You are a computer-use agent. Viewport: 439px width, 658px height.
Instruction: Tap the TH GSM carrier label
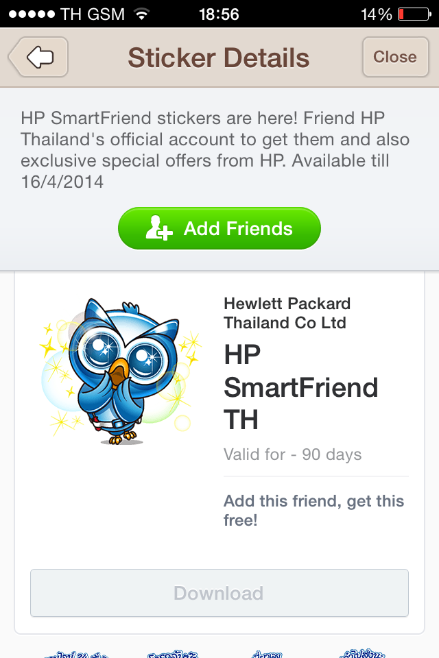coord(91,13)
